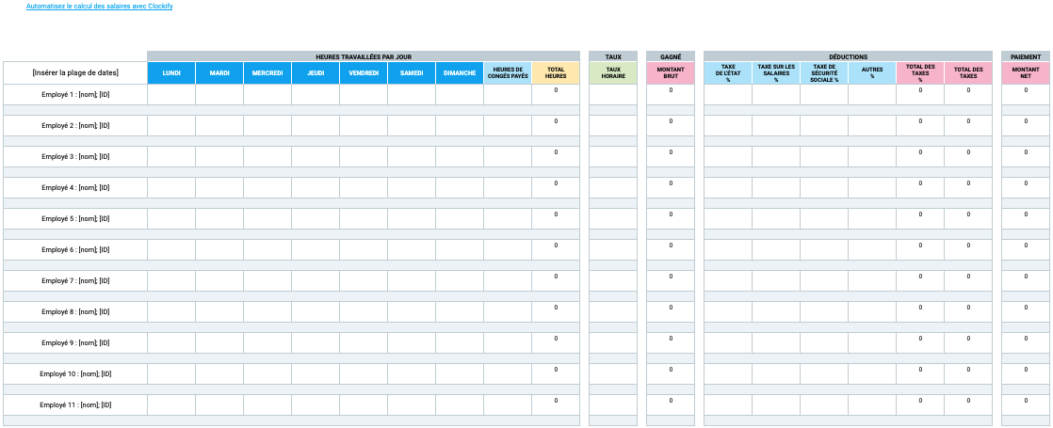Select the 'Employé 11 : [nom]; [ID]' cell
The image size is (1053, 428).
point(75,405)
